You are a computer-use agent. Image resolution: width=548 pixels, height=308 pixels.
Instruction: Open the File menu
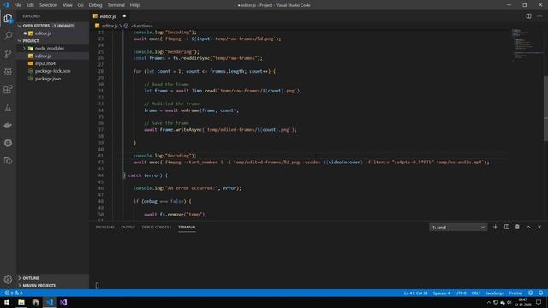tap(17, 5)
